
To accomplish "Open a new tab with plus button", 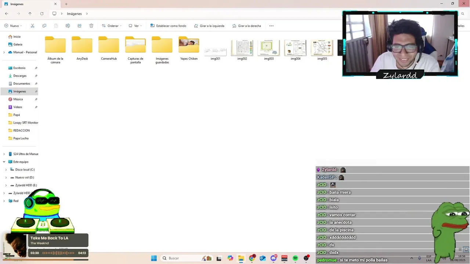I will click(x=66, y=4).
